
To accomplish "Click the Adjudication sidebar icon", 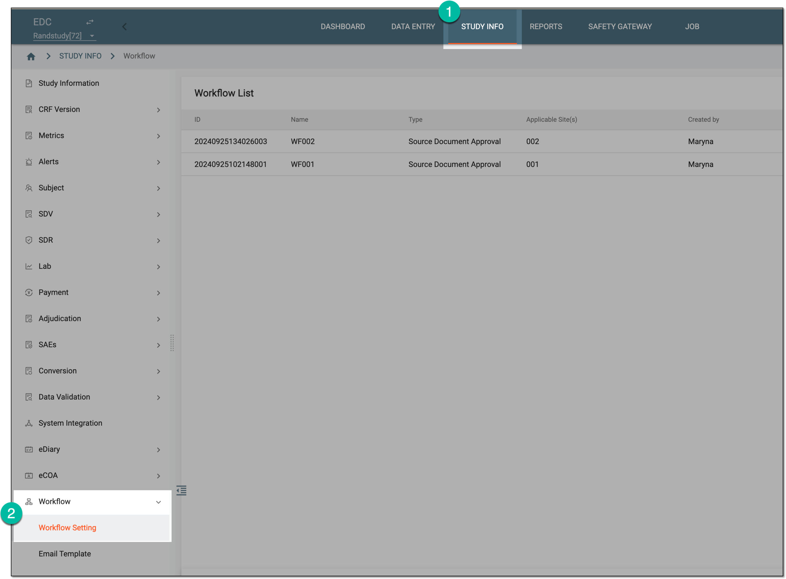I will [29, 319].
